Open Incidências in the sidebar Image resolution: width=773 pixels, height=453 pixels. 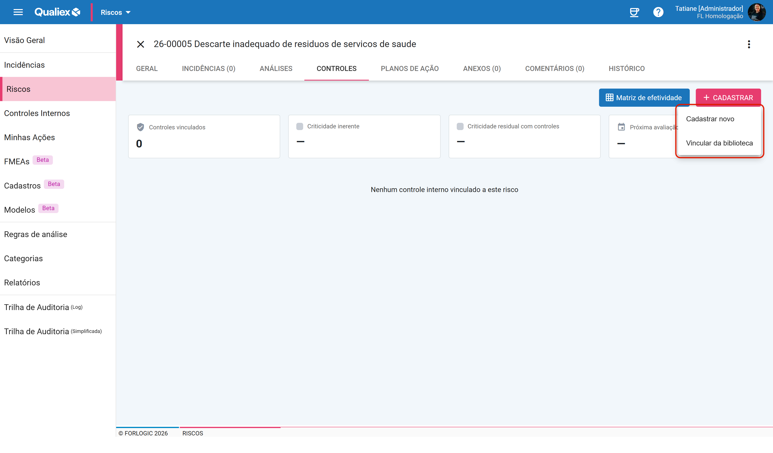click(58, 65)
